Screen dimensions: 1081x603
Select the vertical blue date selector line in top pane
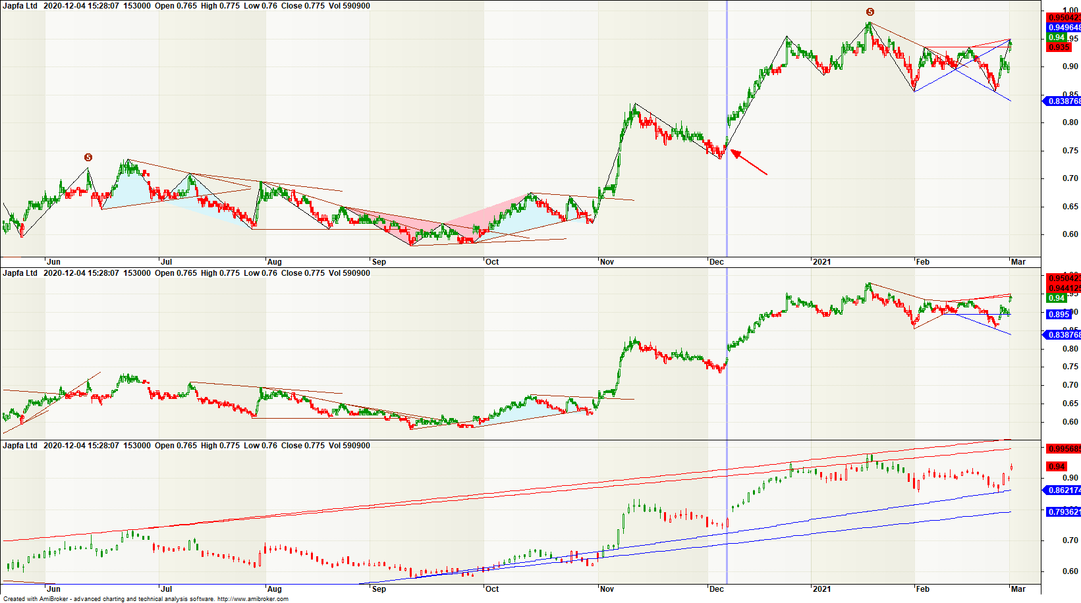click(x=727, y=128)
